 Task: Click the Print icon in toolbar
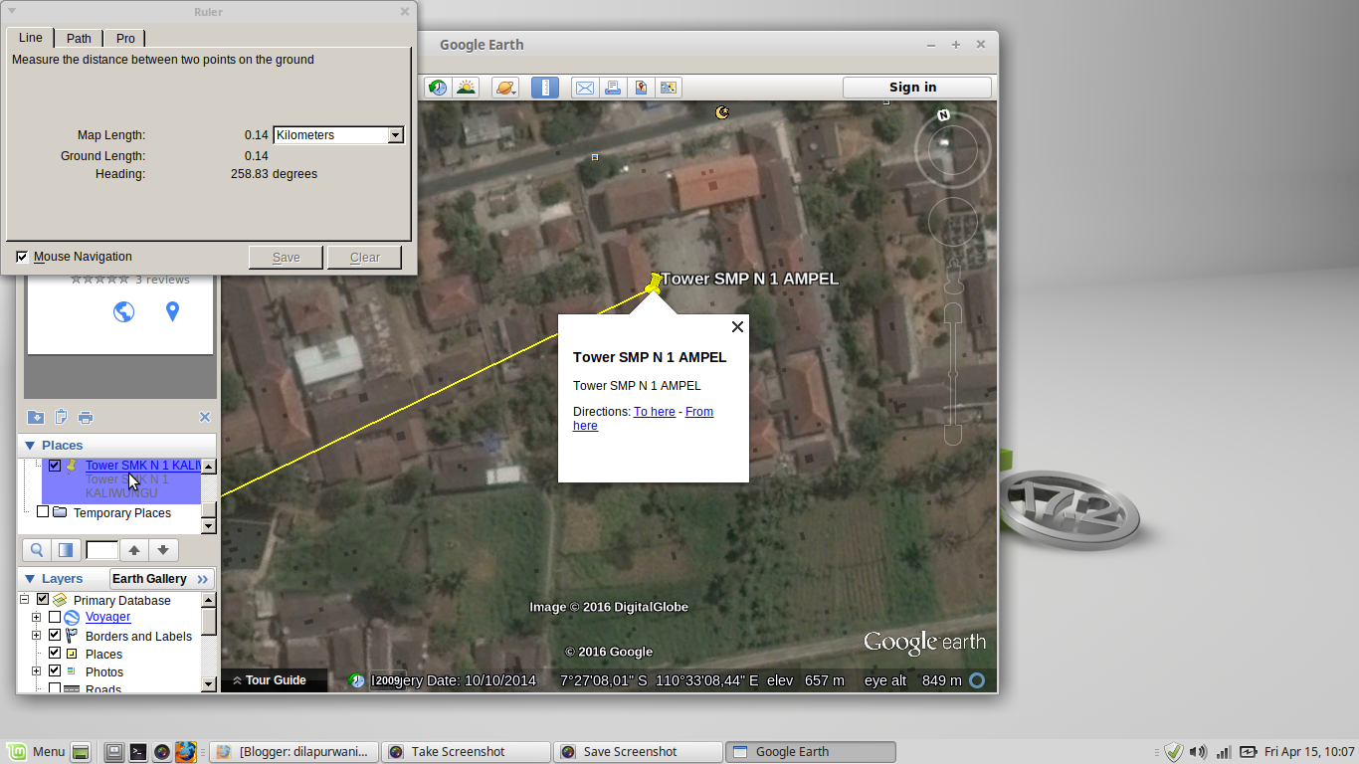coord(613,88)
